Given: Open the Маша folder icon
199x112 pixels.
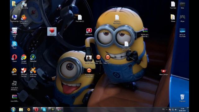Looking at the screenshot, I should pos(173,18).
